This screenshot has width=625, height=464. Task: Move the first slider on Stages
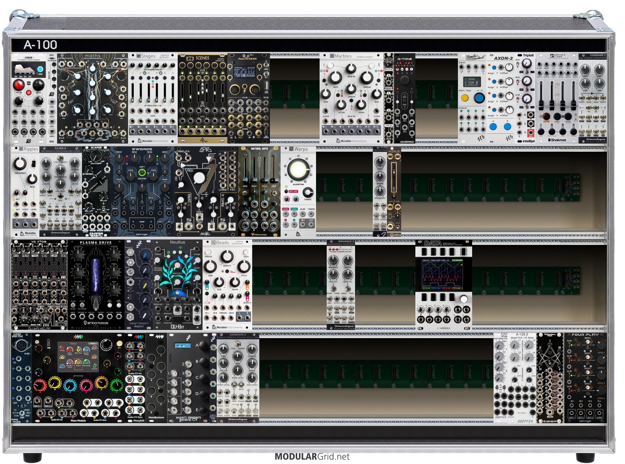(133, 94)
